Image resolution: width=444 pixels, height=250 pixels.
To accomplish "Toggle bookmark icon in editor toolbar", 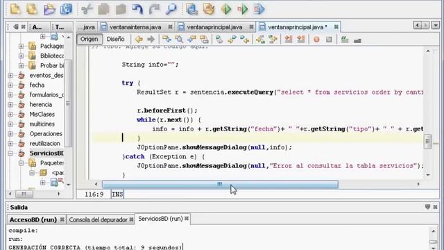I will (219, 40).
